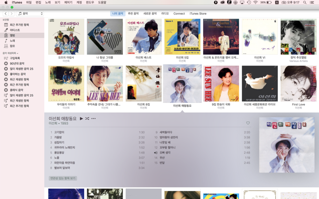Play the 이선희 애창동요 album
Screen dimensions: 319x199
pos(81,119)
